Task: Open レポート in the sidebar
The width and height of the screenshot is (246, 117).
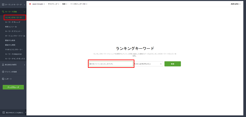Action: (x=8, y=79)
